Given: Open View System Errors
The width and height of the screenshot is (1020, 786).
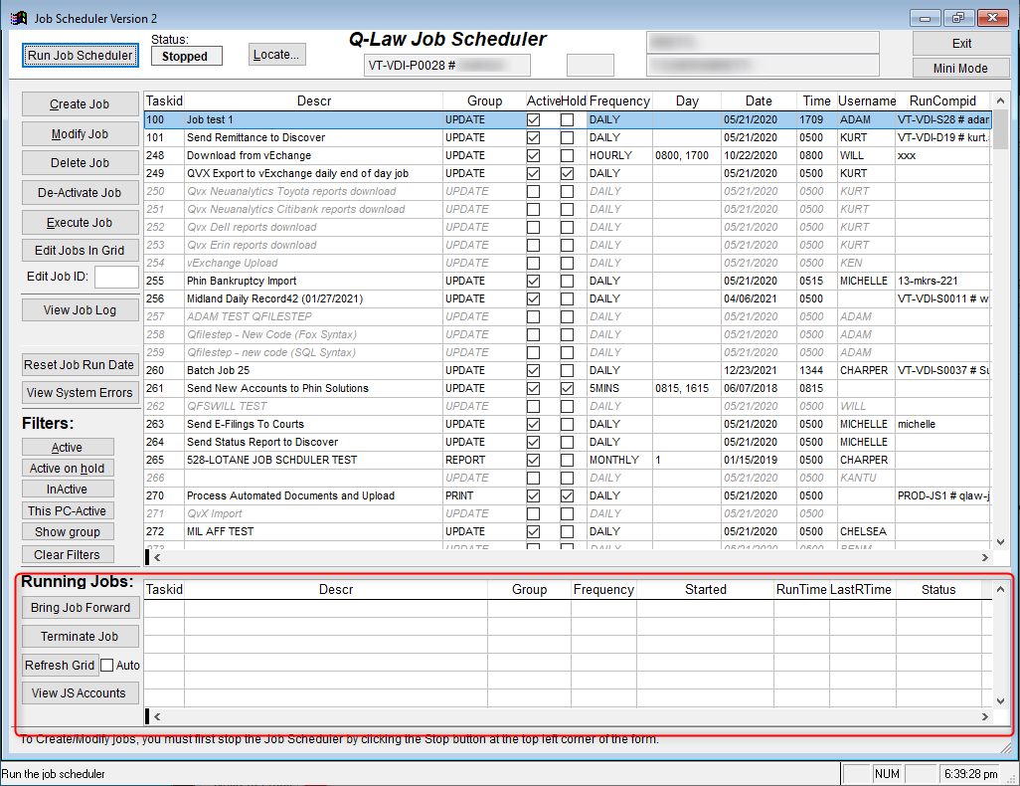Looking at the screenshot, I should [x=80, y=393].
